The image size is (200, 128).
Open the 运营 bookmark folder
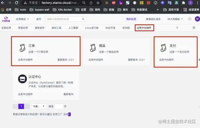coord(81,10)
